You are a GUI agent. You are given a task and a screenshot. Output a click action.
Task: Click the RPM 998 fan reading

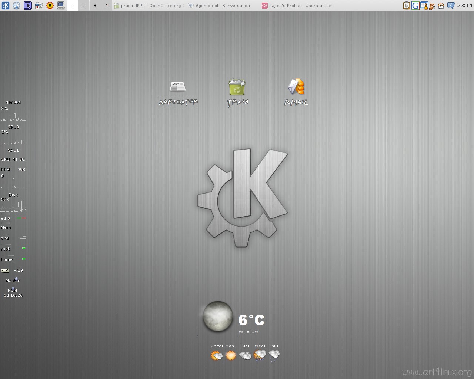[x=13, y=170]
